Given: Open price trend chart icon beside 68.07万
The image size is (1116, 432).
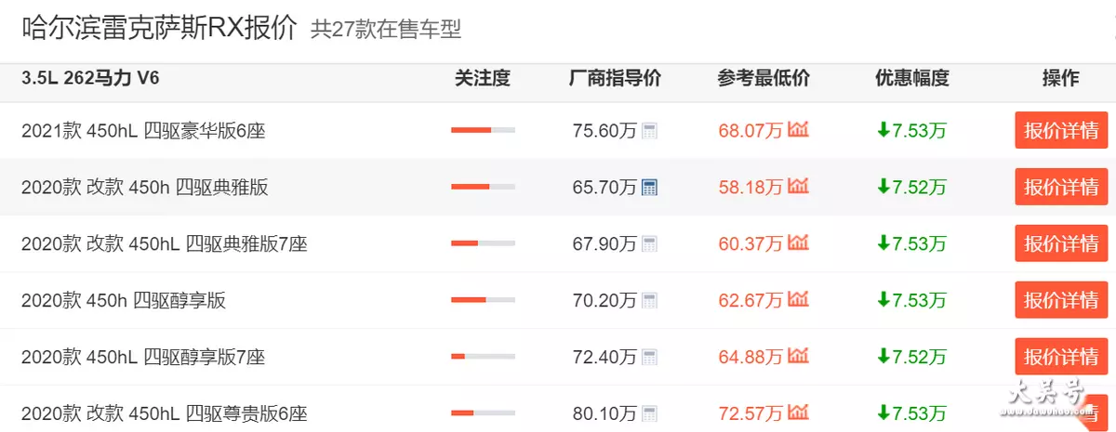Looking at the screenshot, I should [798, 130].
